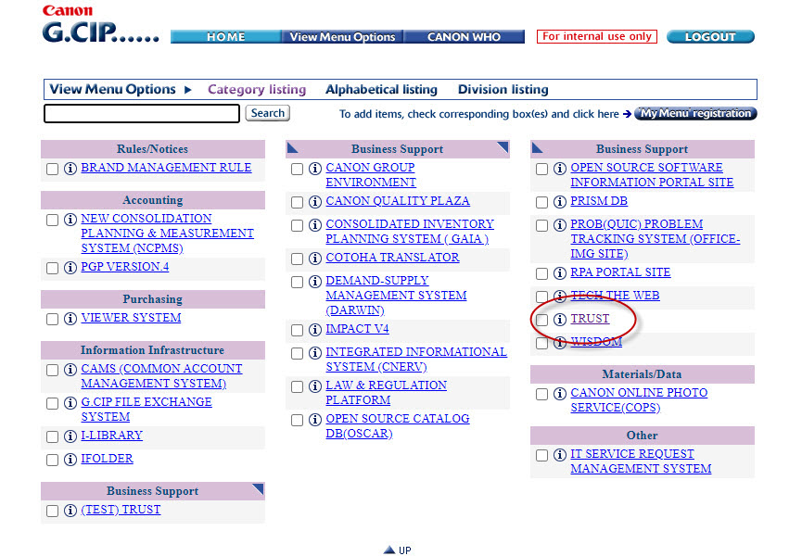Switch to Alphabetical listing view
This screenshot has width=802, height=556.
pos(382,90)
